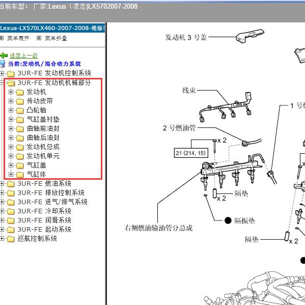Click folder icon next to 凸轮轴
This screenshot has height=305, width=305.
tap(20, 110)
